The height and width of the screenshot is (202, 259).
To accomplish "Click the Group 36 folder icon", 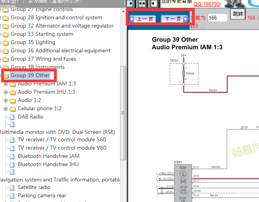I will coord(6,51).
